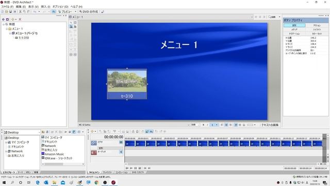Switch to メディア tab in button properties
This screenshot has height=186, width=330.
click(294, 29)
